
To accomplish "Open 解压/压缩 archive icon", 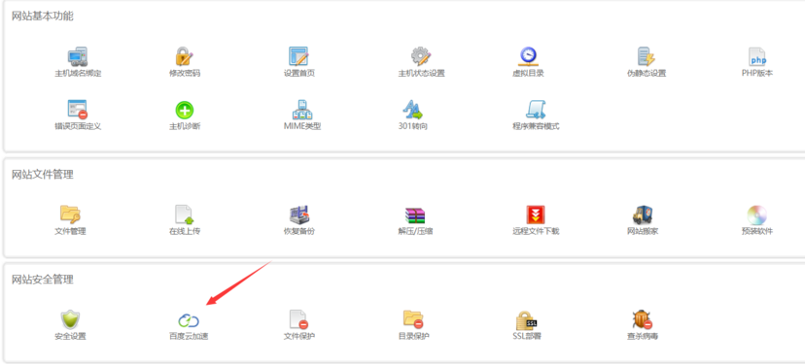I will (x=415, y=215).
